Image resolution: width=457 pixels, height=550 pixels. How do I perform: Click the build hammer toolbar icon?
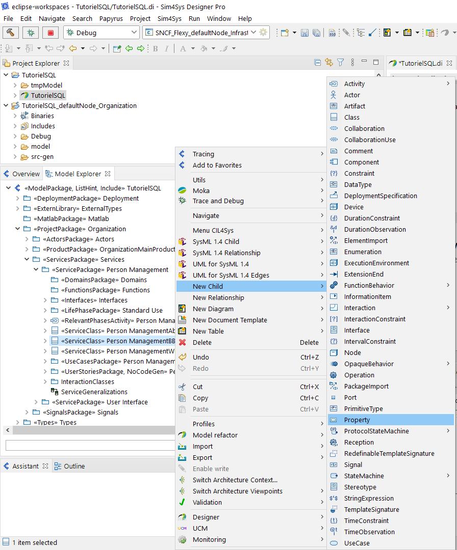point(11,33)
